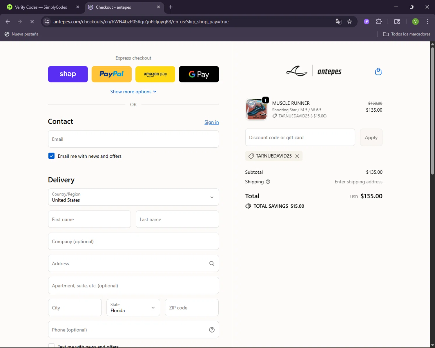
Task: Click the purple extension icon in toolbar
Action: click(x=367, y=21)
